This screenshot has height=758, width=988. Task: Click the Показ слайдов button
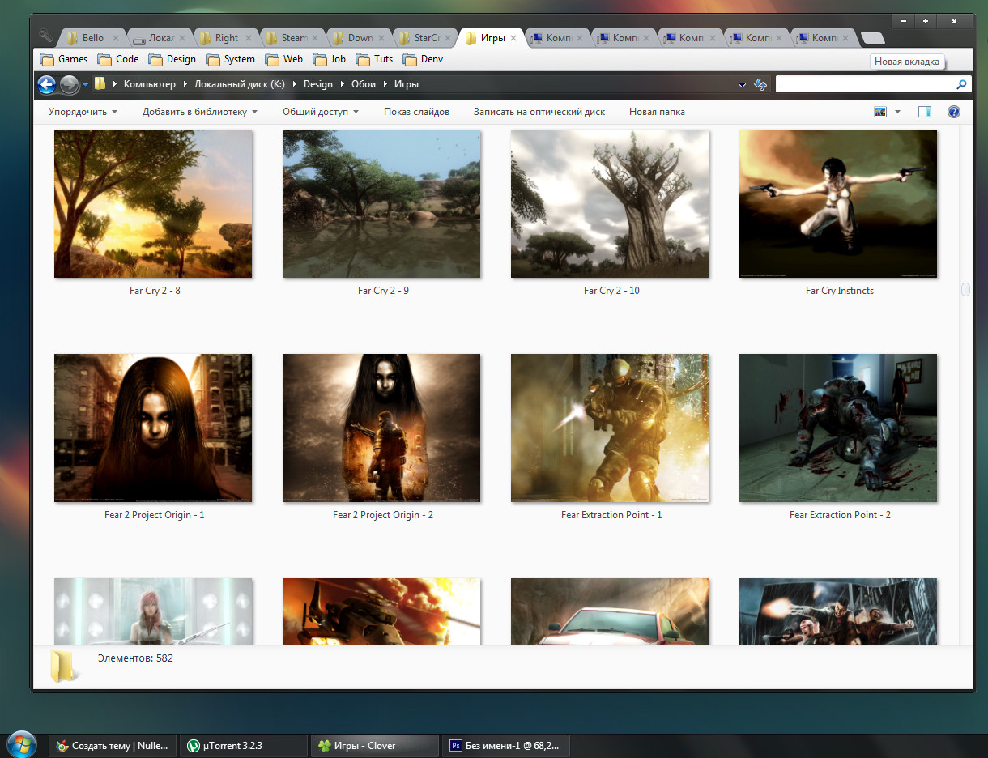point(416,112)
